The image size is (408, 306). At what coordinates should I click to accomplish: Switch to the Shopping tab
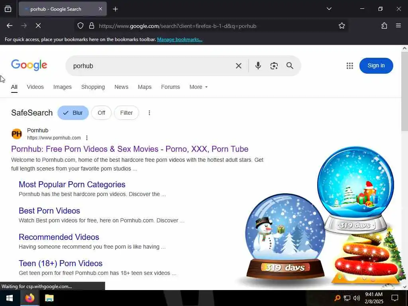tap(93, 87)
